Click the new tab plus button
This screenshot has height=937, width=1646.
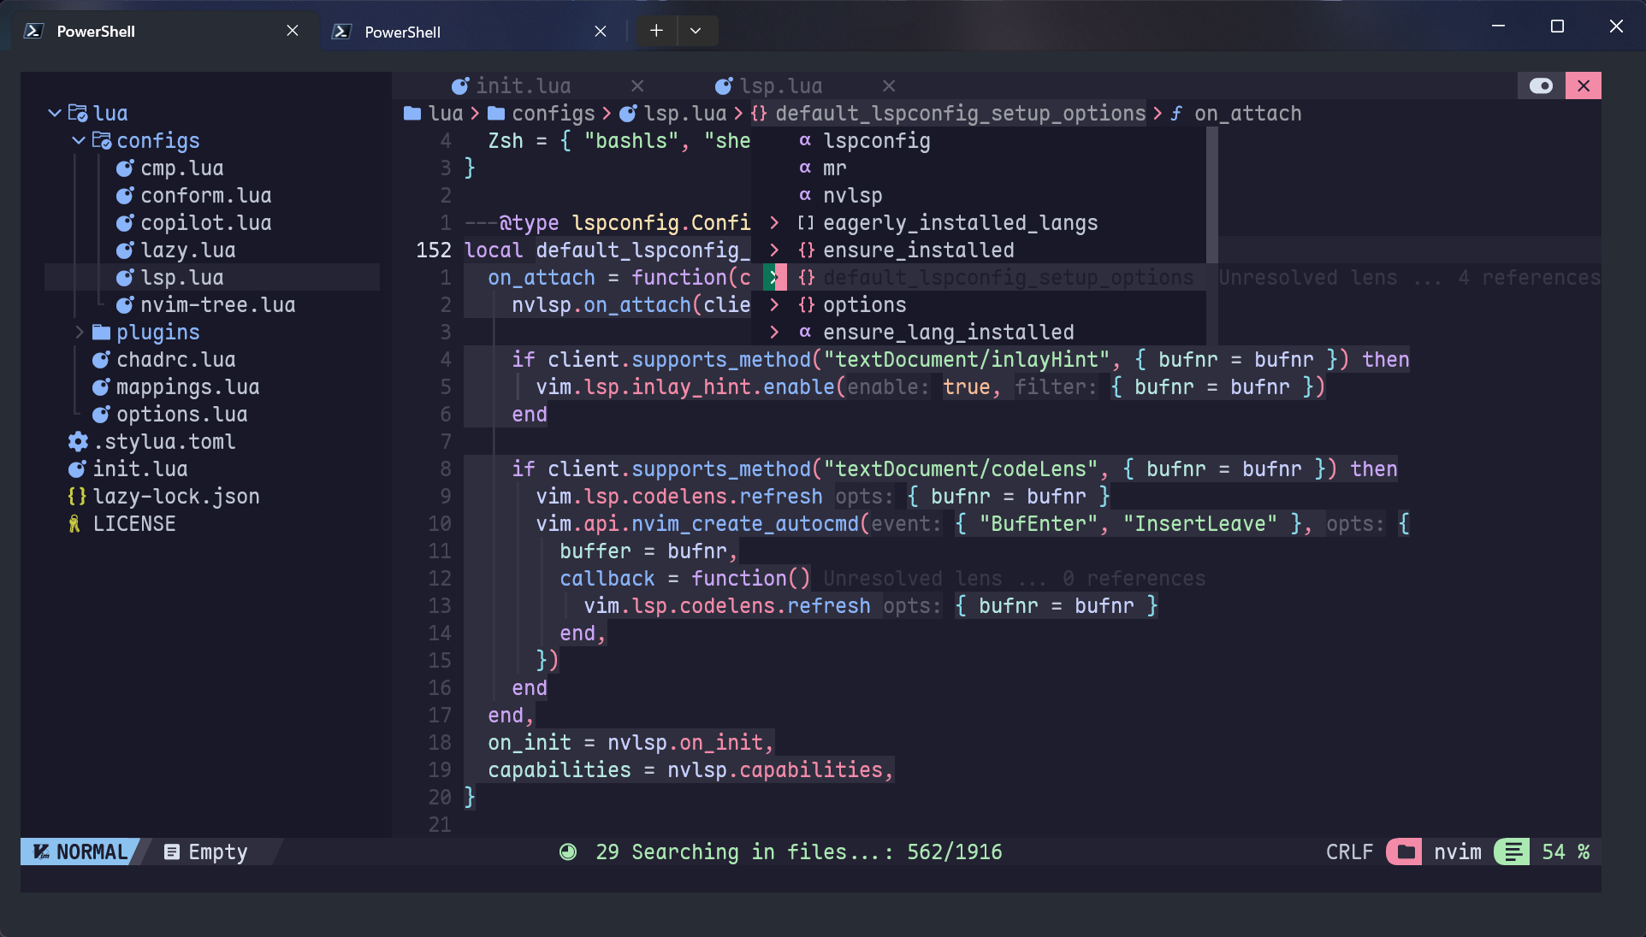coord(655,30)
